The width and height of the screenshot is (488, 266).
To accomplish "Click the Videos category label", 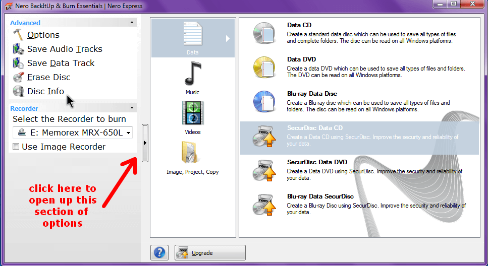I will point(193,132).
